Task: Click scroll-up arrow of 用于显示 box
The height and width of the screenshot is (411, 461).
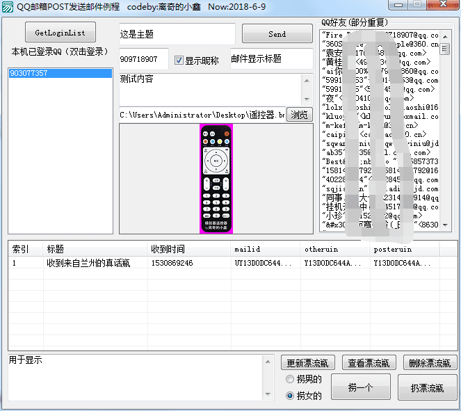Action: point(268,362)
